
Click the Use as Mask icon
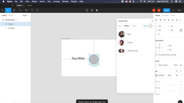click(97, 10)
